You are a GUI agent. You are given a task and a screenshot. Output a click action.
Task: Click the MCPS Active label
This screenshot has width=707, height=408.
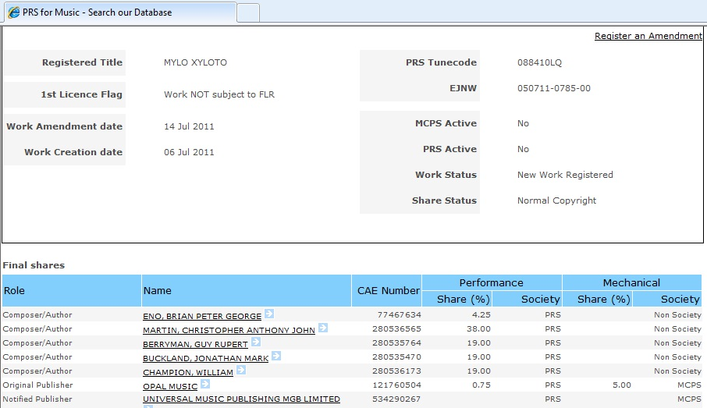(446, 123)
